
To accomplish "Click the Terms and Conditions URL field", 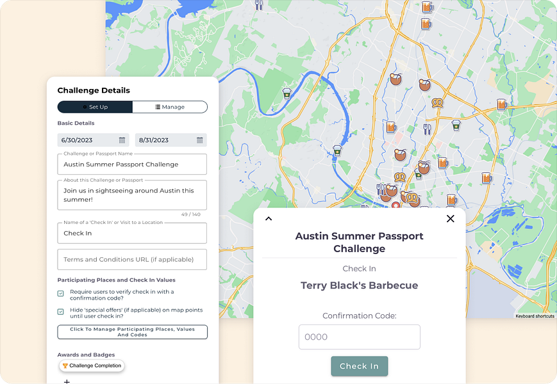I will point(132,260).
